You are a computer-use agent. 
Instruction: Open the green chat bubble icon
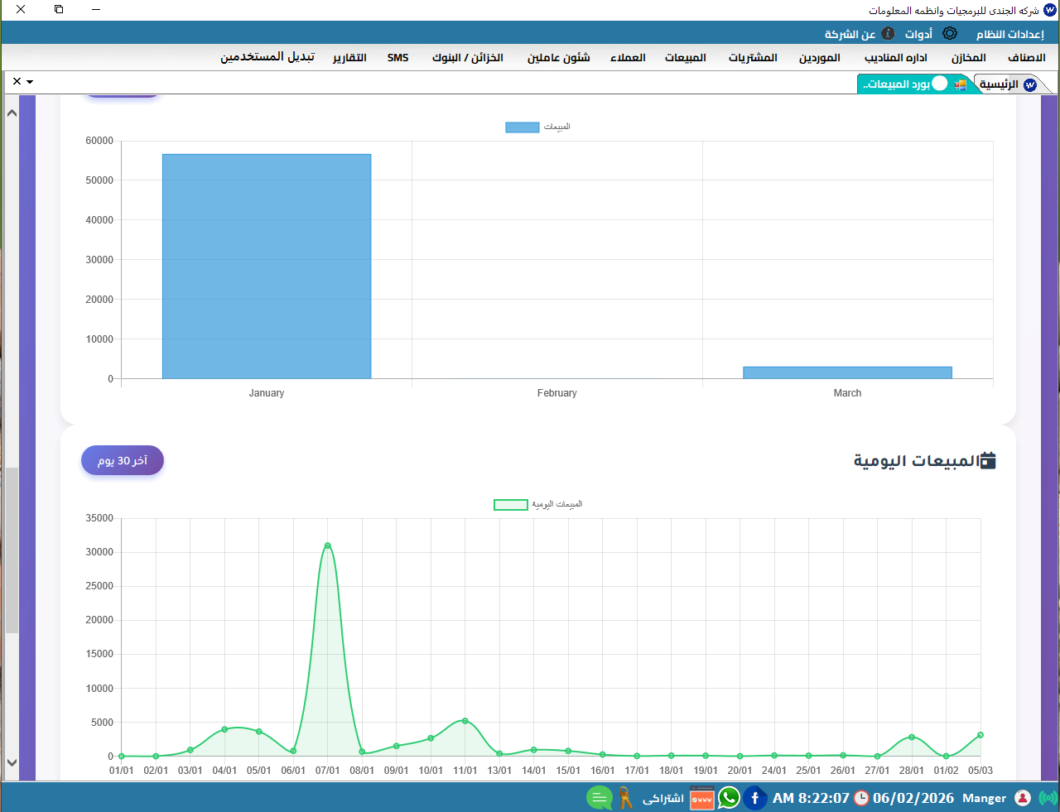599,798
